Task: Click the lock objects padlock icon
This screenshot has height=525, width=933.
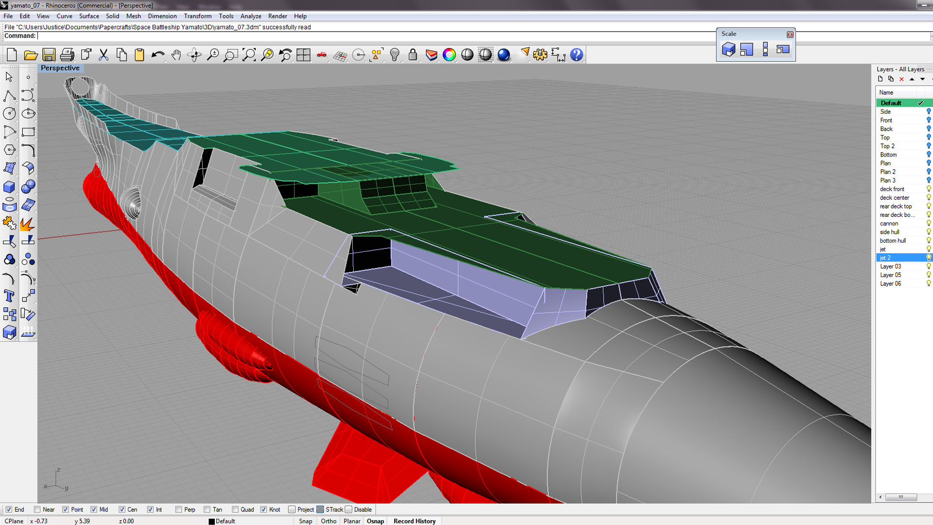Action: 413,55
